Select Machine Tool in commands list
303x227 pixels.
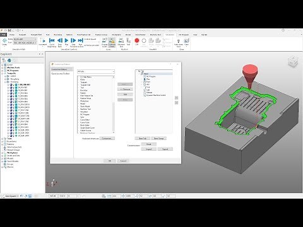click(x=85, y=109)
